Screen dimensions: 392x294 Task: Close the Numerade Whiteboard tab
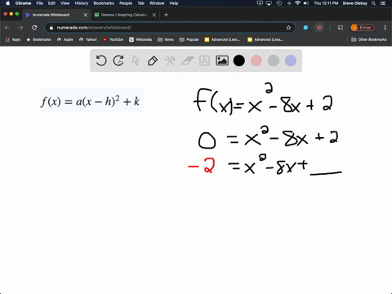click(85, 15)
